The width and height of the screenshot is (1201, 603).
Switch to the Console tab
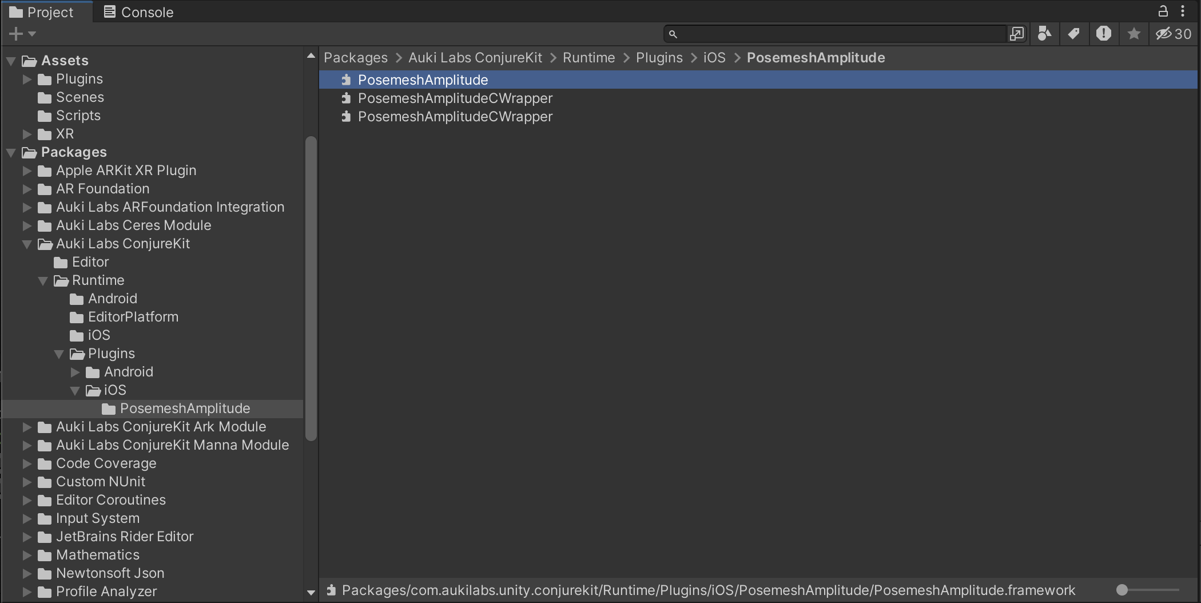[x=138, y=12]
